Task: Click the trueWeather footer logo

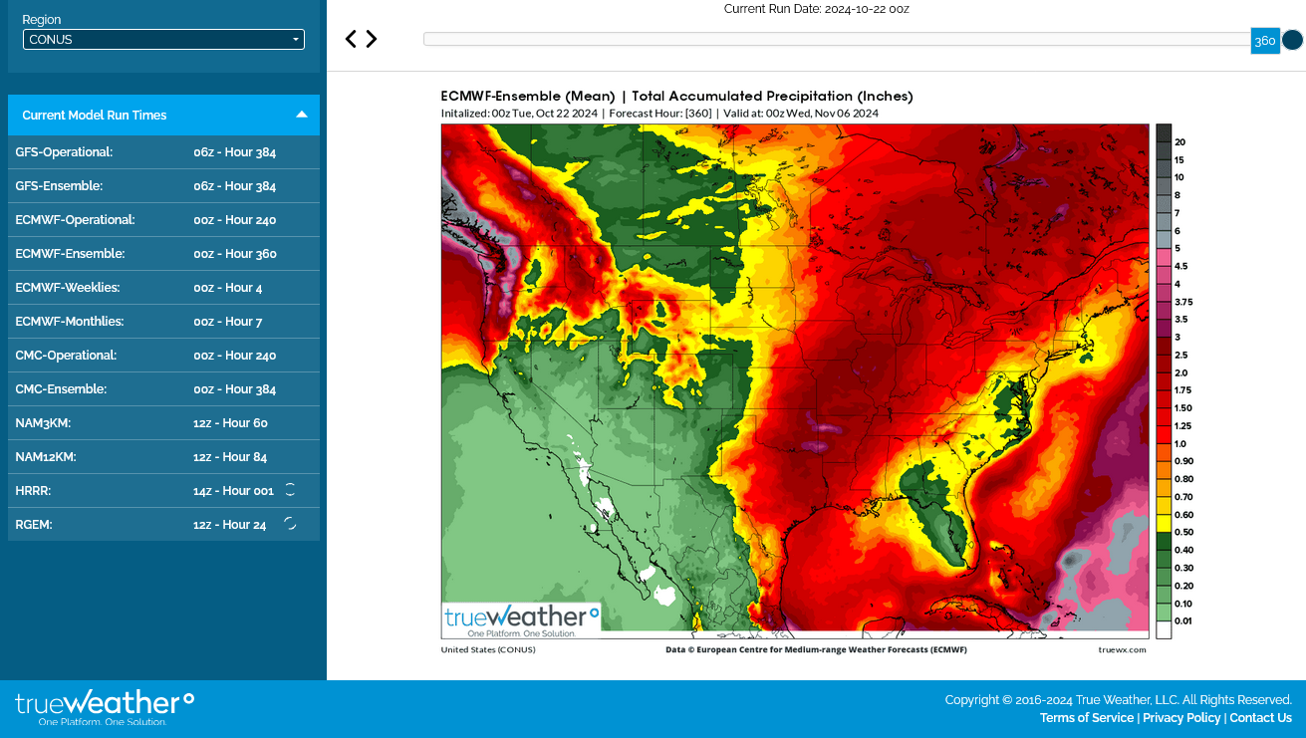Action: pyautogui.click(x=105, y=707)
